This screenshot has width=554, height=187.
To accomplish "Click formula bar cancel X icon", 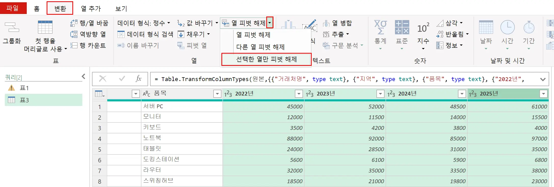I will coord(103,79).
